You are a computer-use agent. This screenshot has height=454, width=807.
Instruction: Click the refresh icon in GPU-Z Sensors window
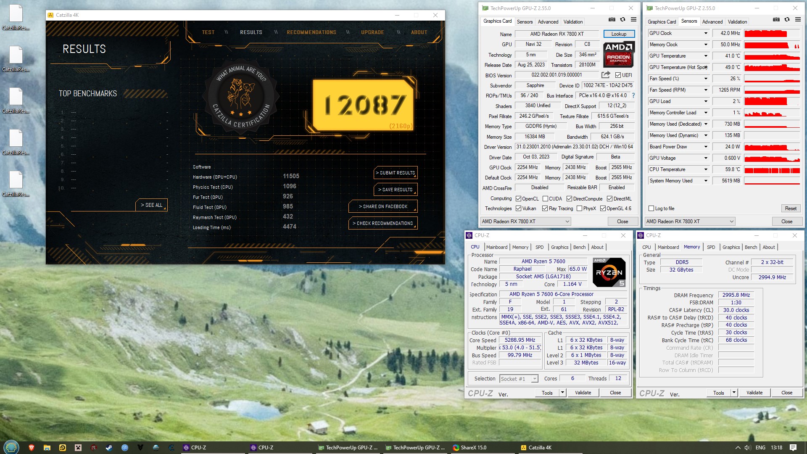(787, 20)
